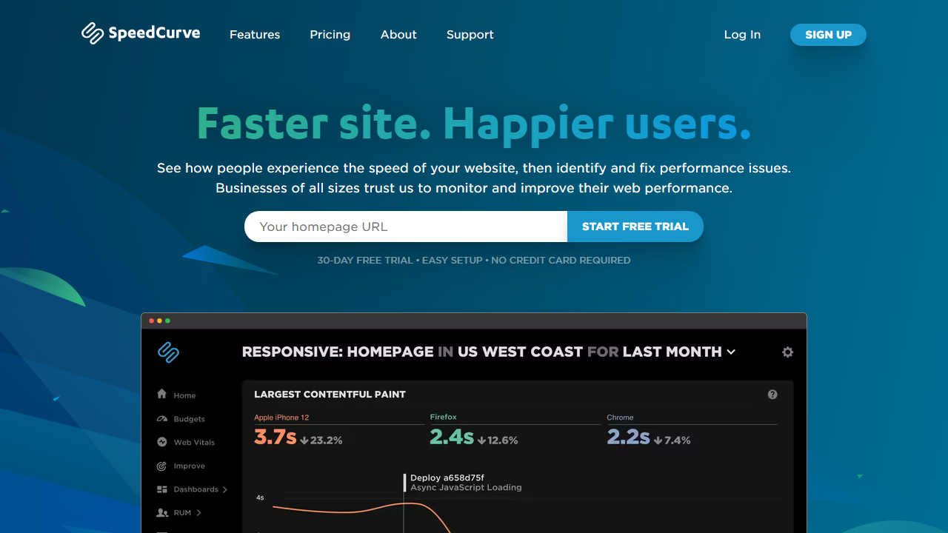The image size is (948, 533).
Task: Click the Log In link
Action: [x=742, y=35]
